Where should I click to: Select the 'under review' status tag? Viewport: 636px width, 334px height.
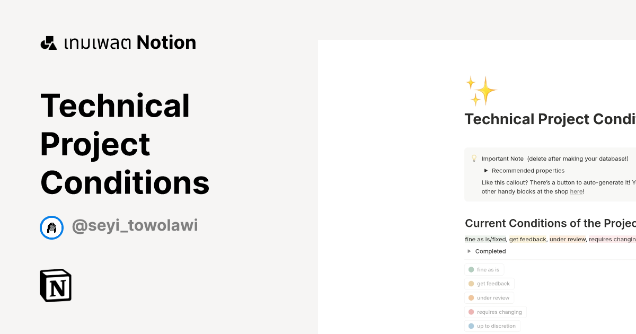tap(489, 297)
